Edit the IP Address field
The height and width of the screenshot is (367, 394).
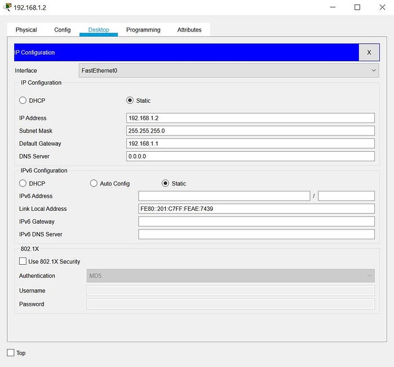click(250, 118)
